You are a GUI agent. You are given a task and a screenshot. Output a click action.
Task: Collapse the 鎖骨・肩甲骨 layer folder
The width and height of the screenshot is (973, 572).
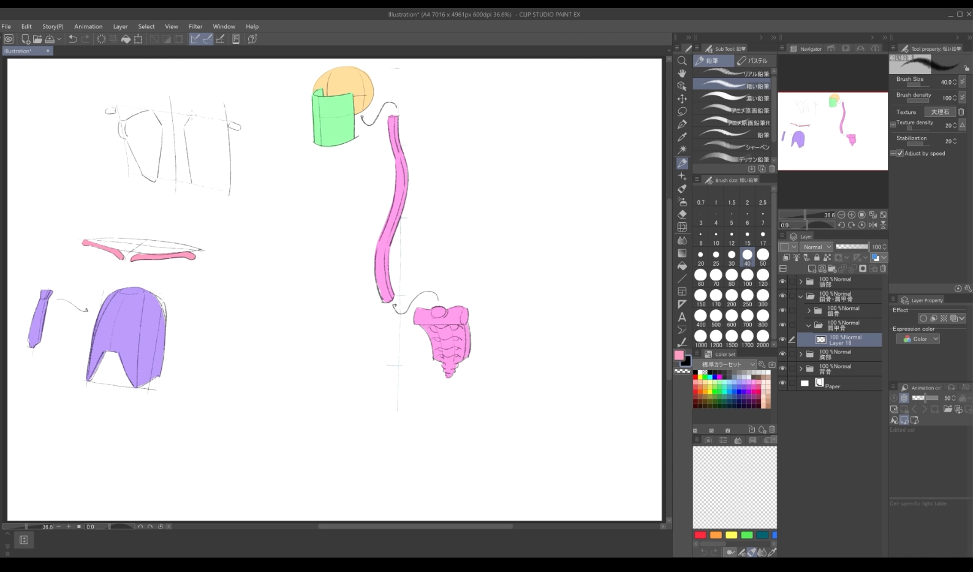(x=801, y=296)
